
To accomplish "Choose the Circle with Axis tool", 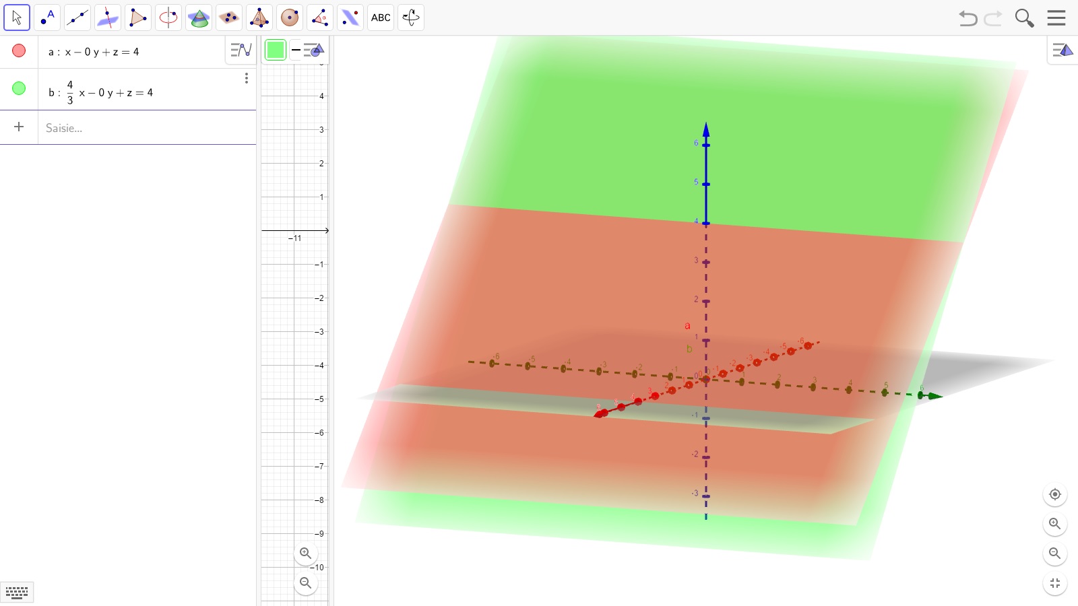I will 168,18.
